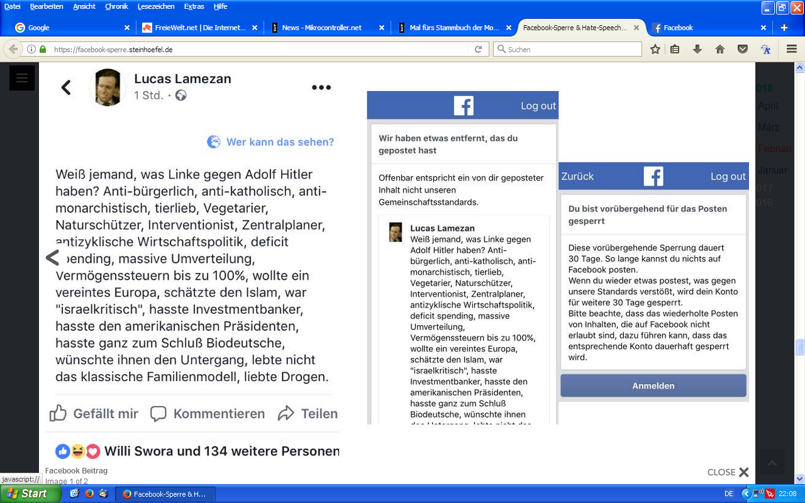Click the Lucas Lamezan profile picture
The image size is (805, 503).
pos(108,87)
